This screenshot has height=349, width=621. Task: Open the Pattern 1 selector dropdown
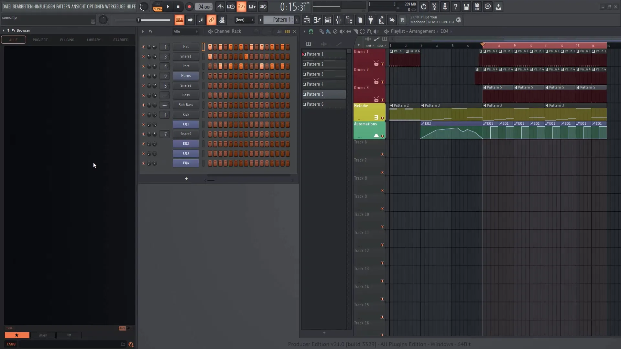(x=279, y=20)
